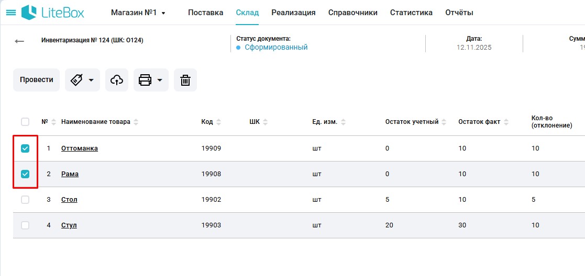Screen dimensions: 585x276
Task: Open the Отчёты menu
Action: point(459,13)
